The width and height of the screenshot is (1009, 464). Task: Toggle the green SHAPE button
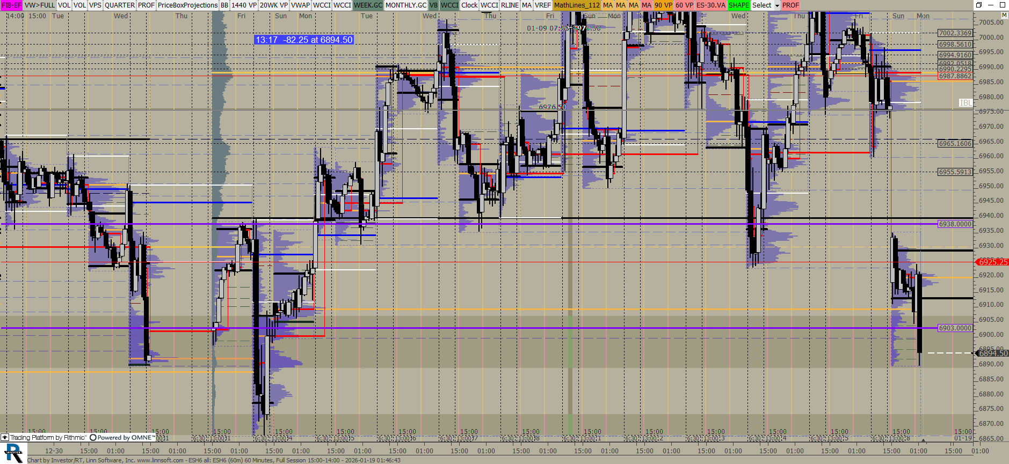pyautogui.click(x=738, y=5)
